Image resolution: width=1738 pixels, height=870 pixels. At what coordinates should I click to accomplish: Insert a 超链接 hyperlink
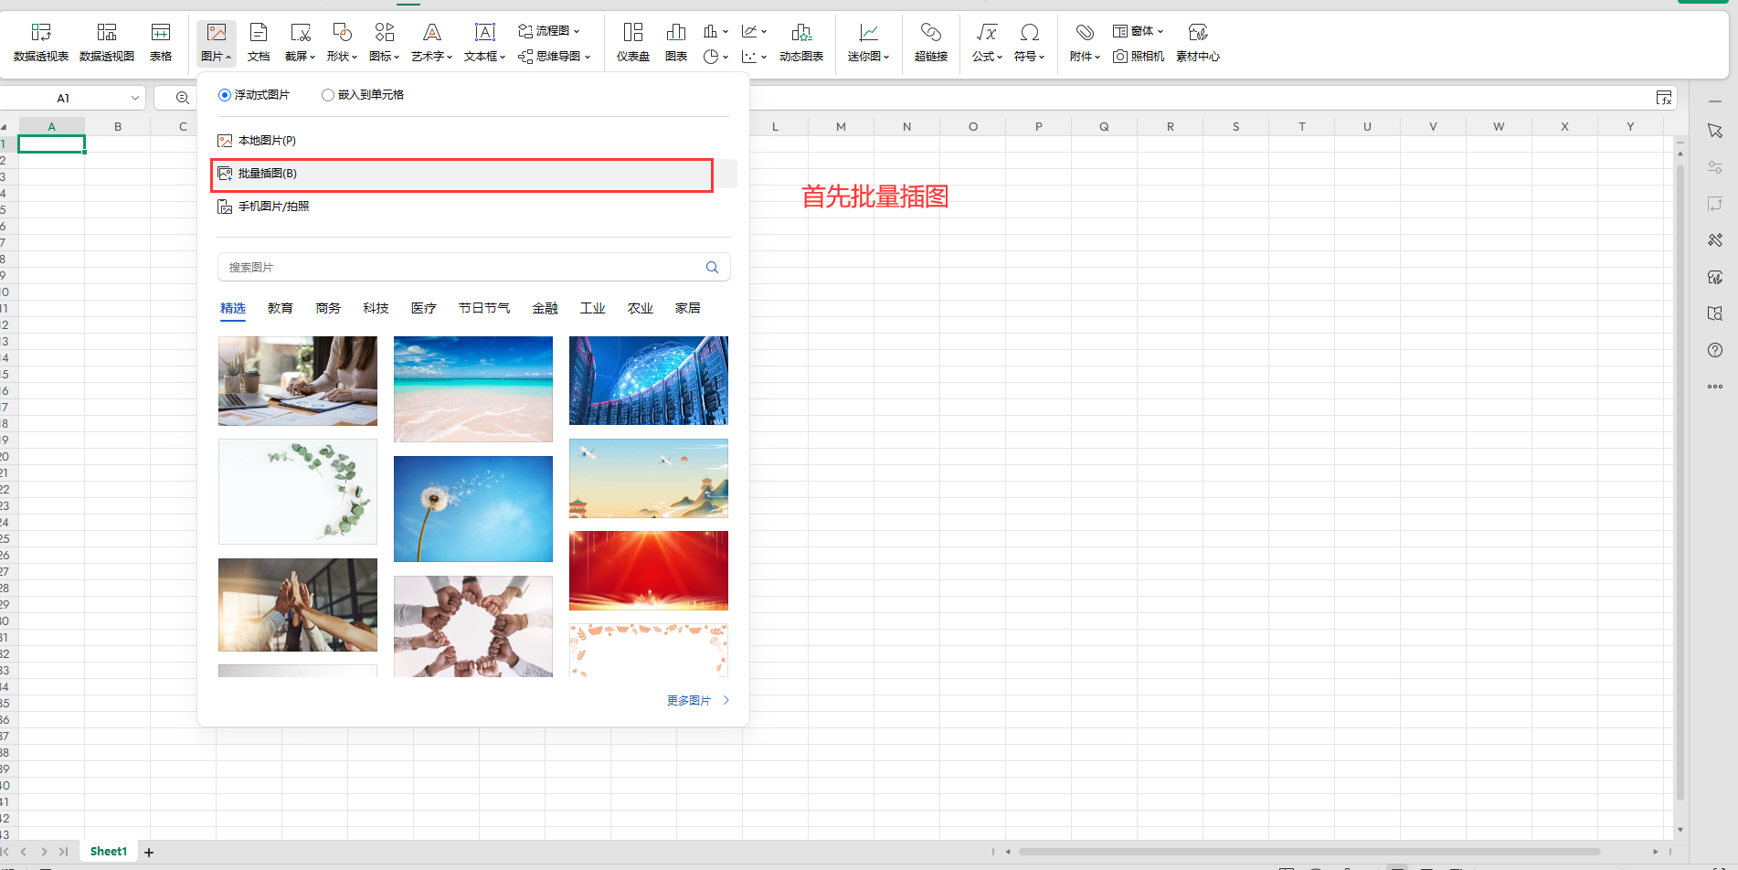931,42
